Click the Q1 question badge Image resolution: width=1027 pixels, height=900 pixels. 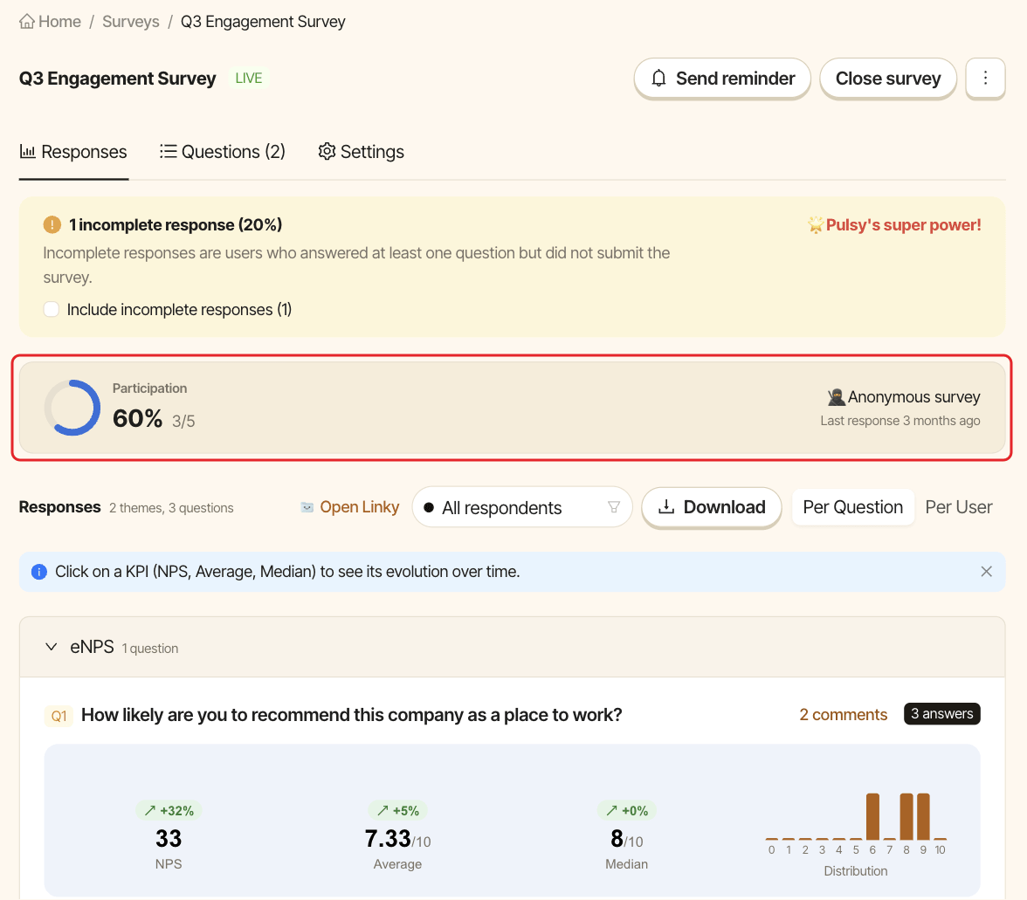(59, 716)
